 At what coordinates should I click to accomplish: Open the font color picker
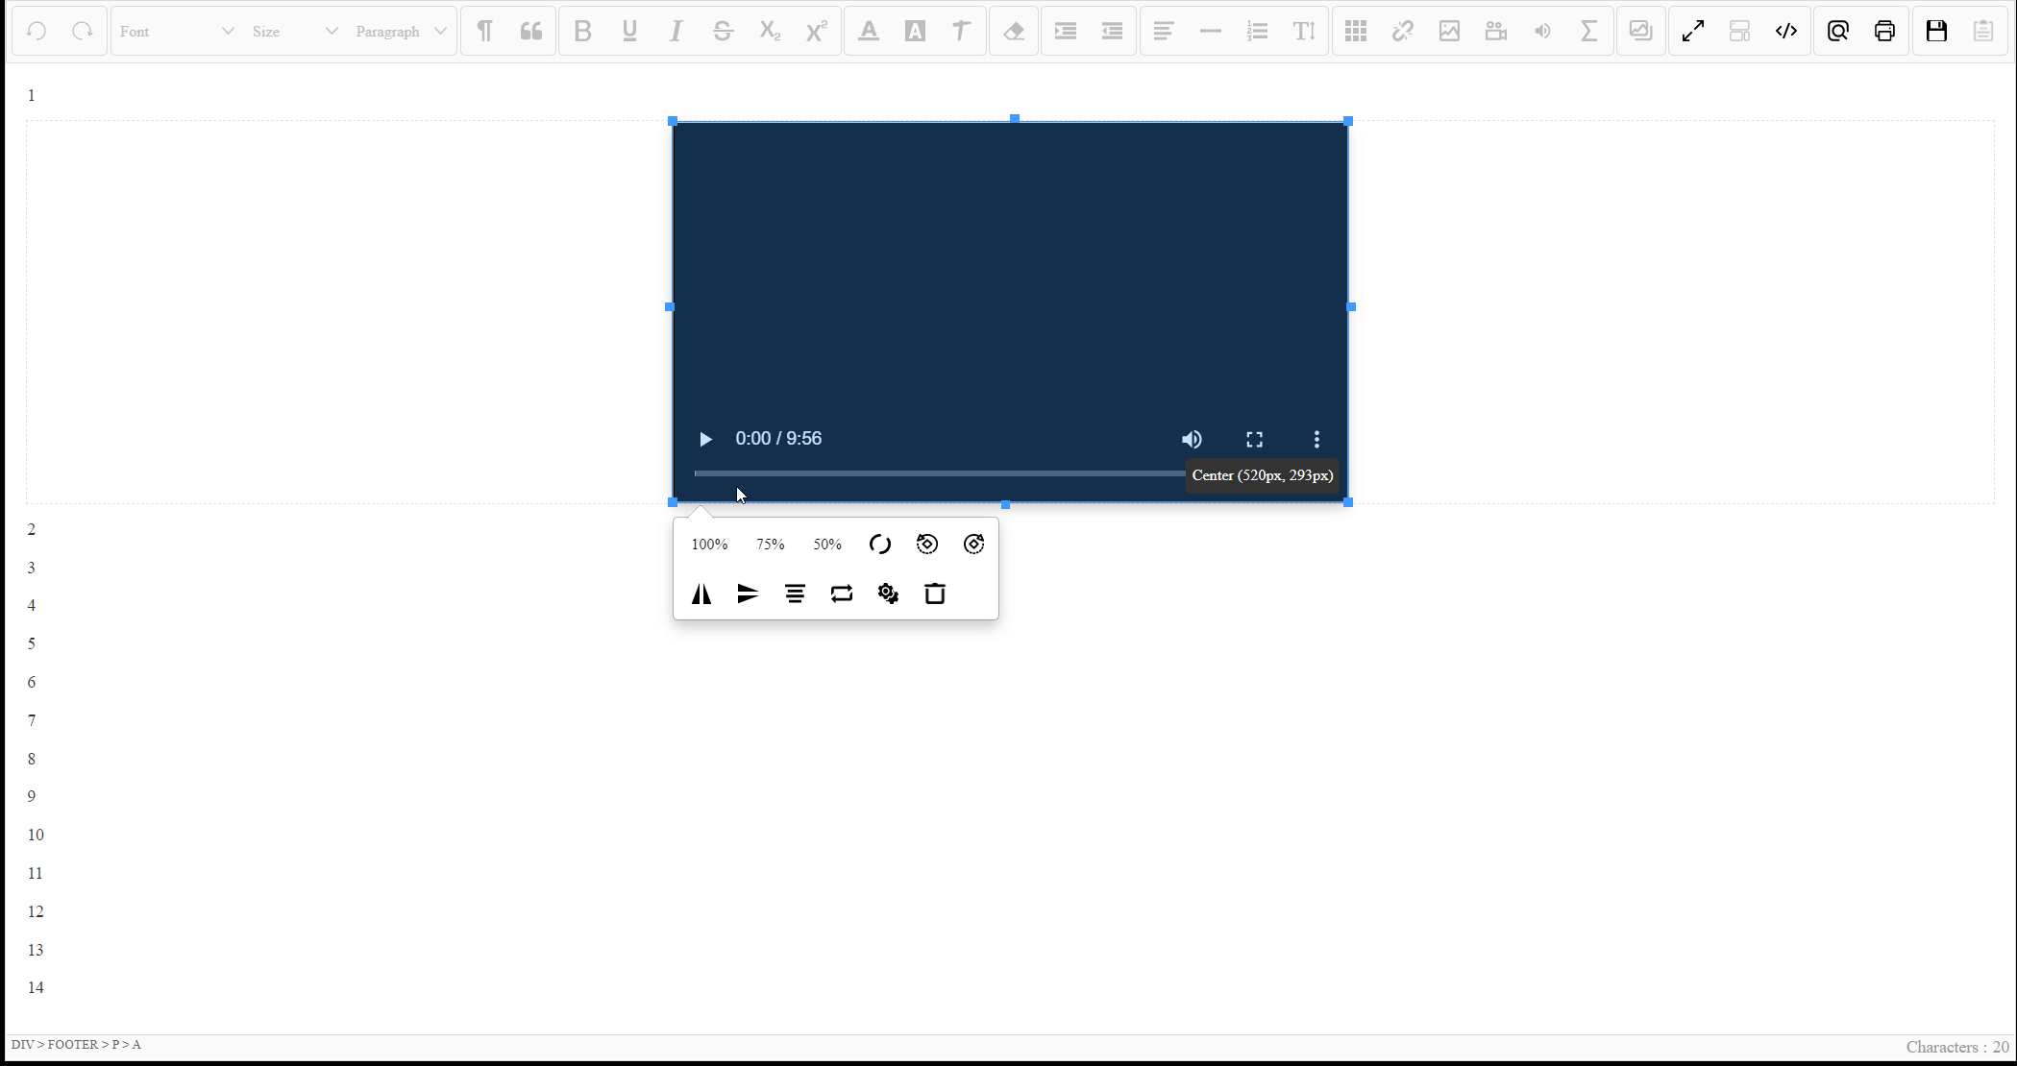point(869,31)
